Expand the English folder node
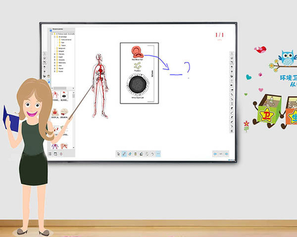Viewport: 297px width, 237px height. pos(55,57)
